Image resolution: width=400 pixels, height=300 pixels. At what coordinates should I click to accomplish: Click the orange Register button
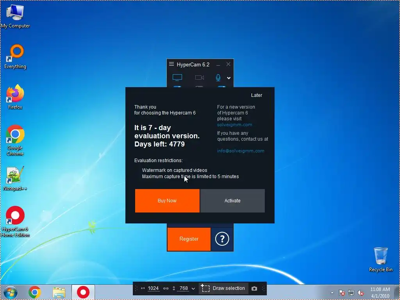189,239
